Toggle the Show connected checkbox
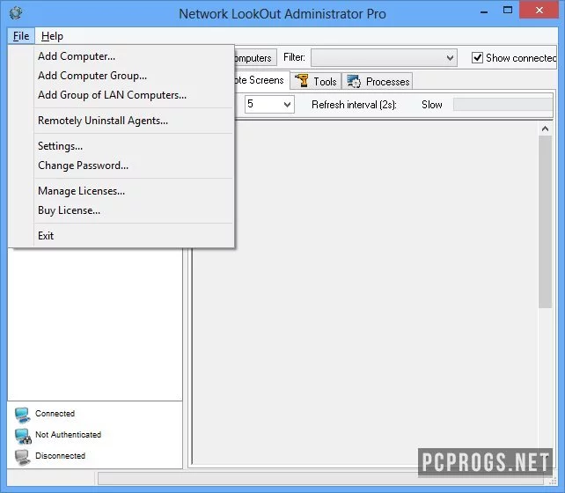The image size is (565, 493). coord(477,57)
